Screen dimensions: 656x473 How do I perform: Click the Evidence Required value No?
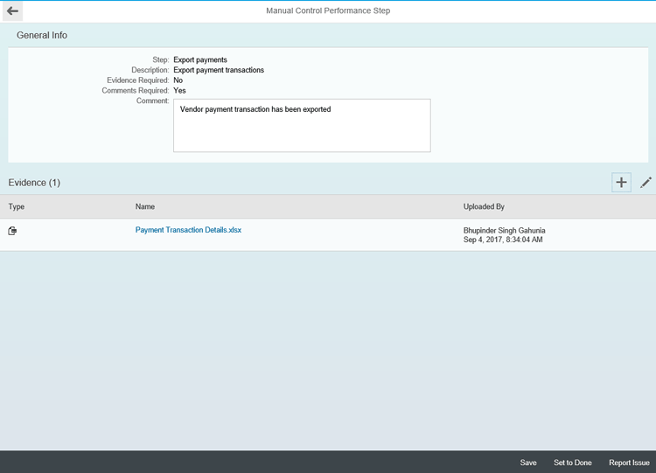point(178,80)
